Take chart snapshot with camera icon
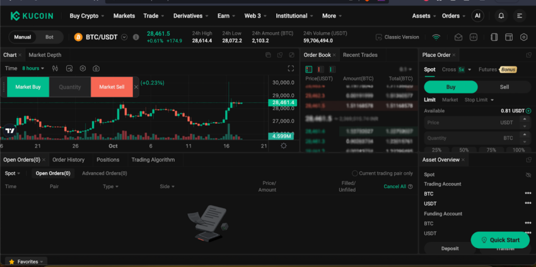This screenshot has width=536, height=267. tap(96, 68)
